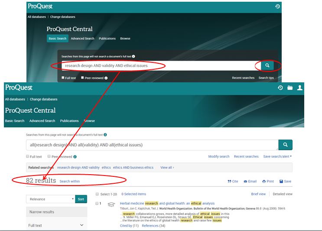
Task: Click related search ethics AND business ethics
Action: point(133,168)
